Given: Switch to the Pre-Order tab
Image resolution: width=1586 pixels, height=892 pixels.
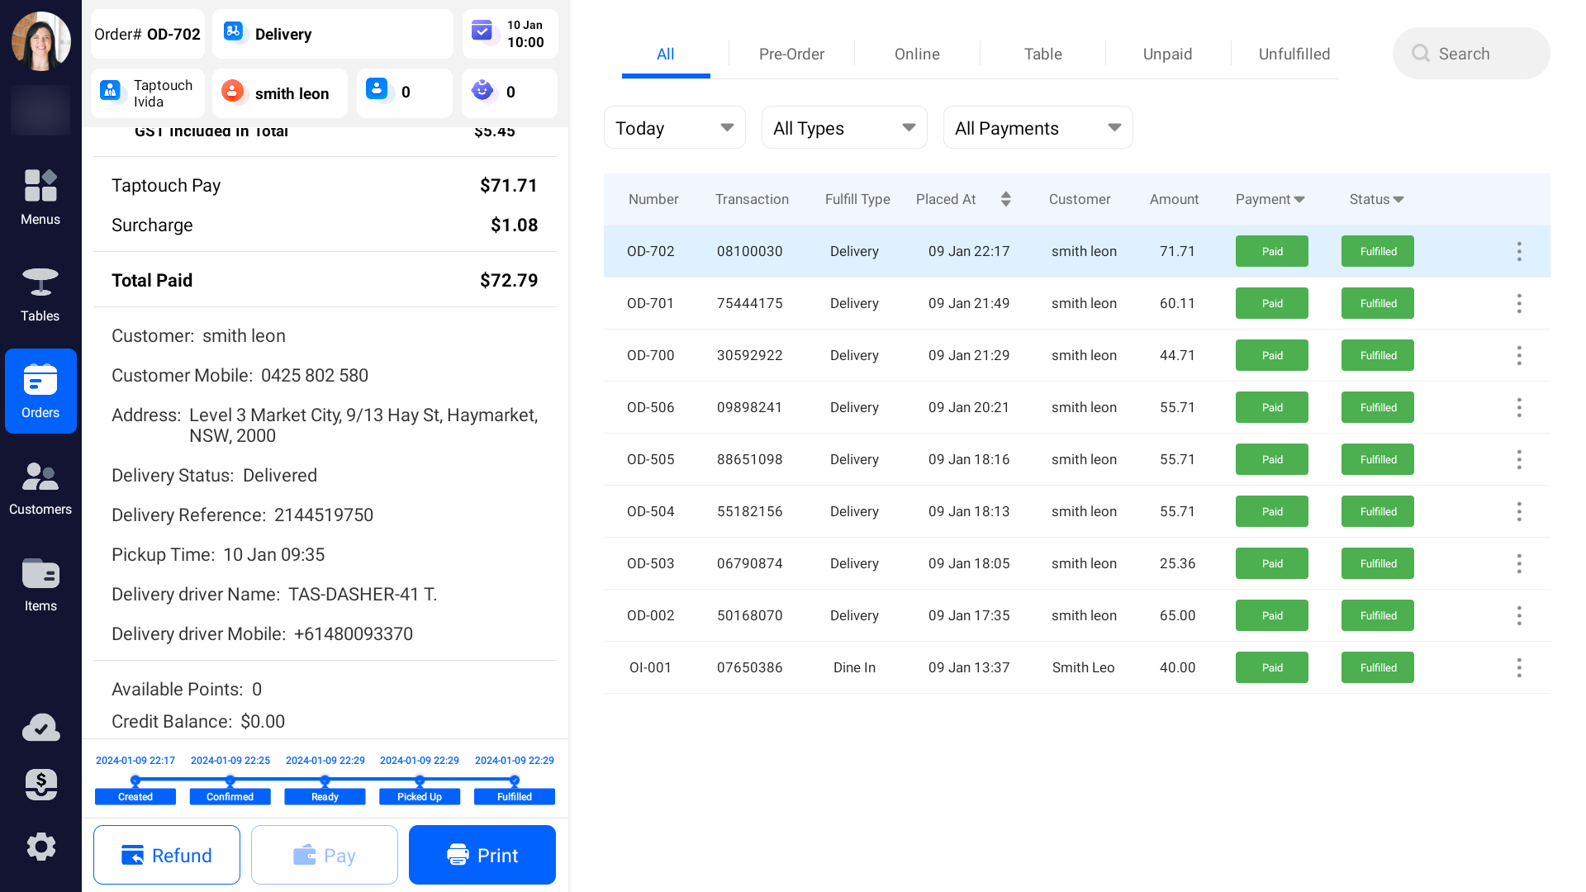Looking at the screenshot, I should coord(791,54).
